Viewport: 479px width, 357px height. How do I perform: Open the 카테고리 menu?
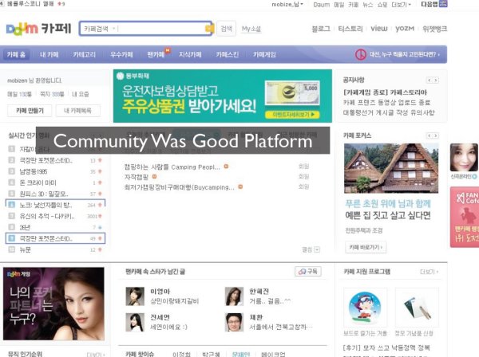85,54
